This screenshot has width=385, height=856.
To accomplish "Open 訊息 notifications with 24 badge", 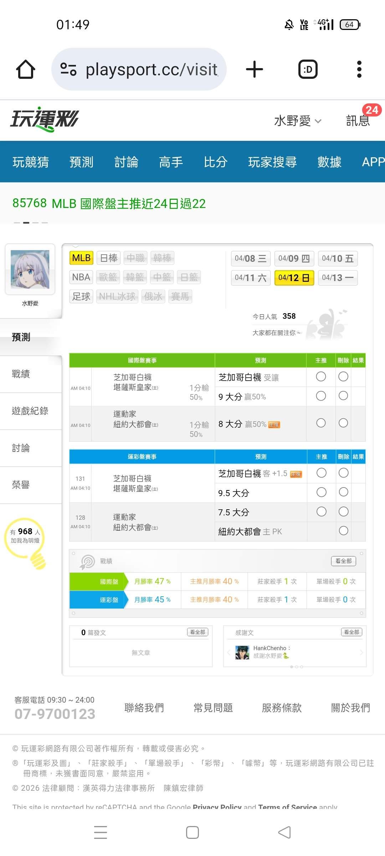I will pyautogui.click(x=358, y=120).
